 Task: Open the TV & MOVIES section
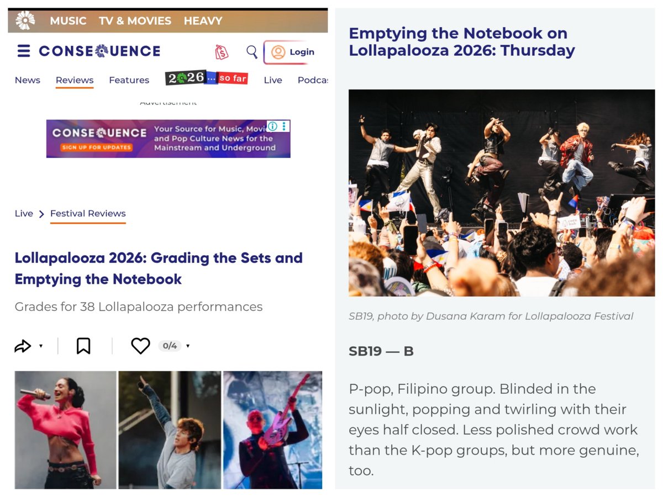[135, 20]
